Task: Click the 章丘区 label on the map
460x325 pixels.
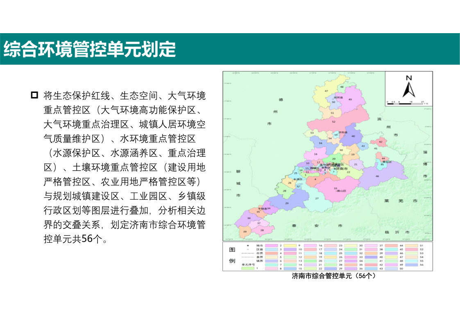Action: [387, 162]
